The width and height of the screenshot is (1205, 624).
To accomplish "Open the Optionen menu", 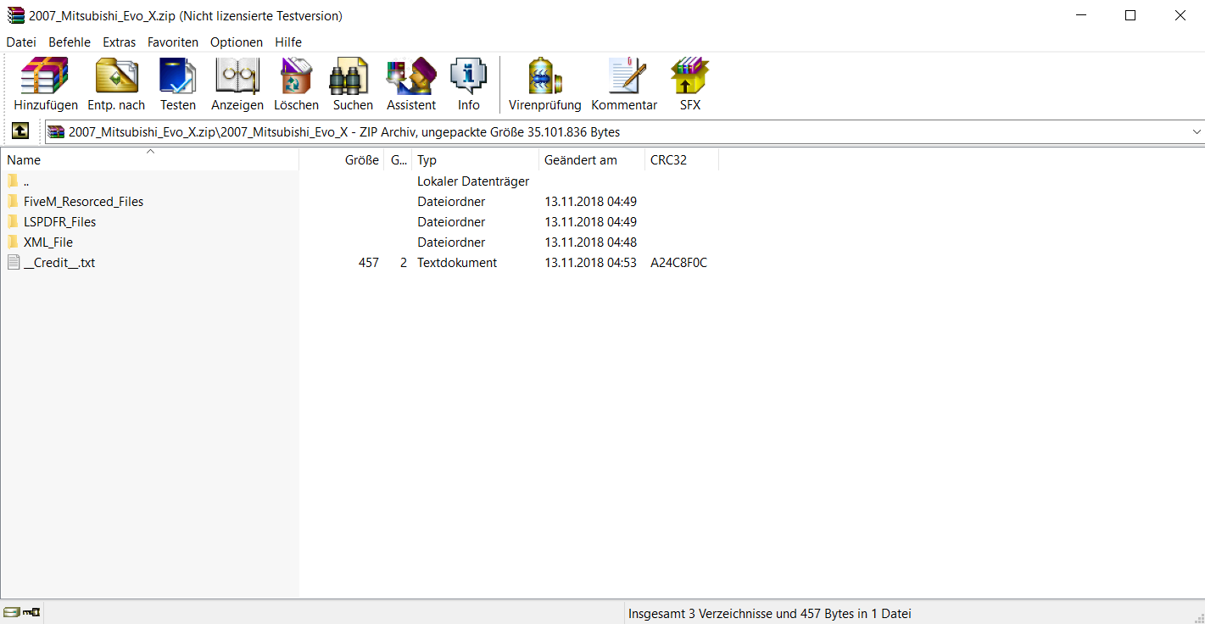I will click(x=237, y=42).
